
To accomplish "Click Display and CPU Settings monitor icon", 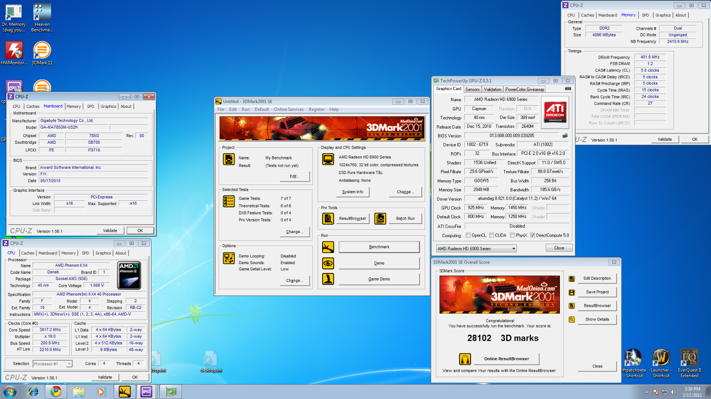I will (328, 159).
